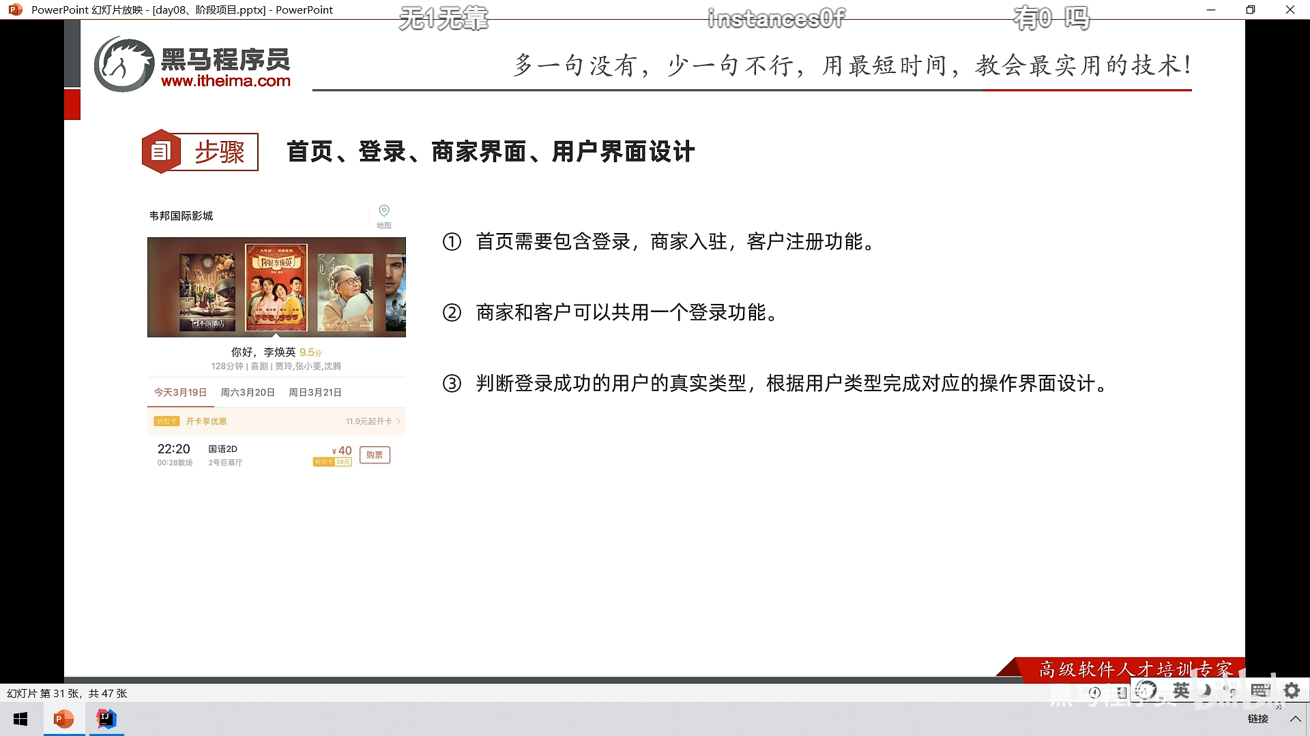The width and height of the screenshot is (1310, 736).
Task: Click the IME toolbar settings gear
Action: pos(1292,690)
